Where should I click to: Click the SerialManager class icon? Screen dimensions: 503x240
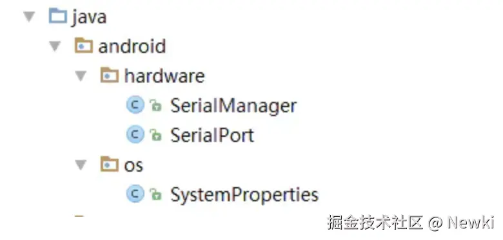click(x=135, y=105)
